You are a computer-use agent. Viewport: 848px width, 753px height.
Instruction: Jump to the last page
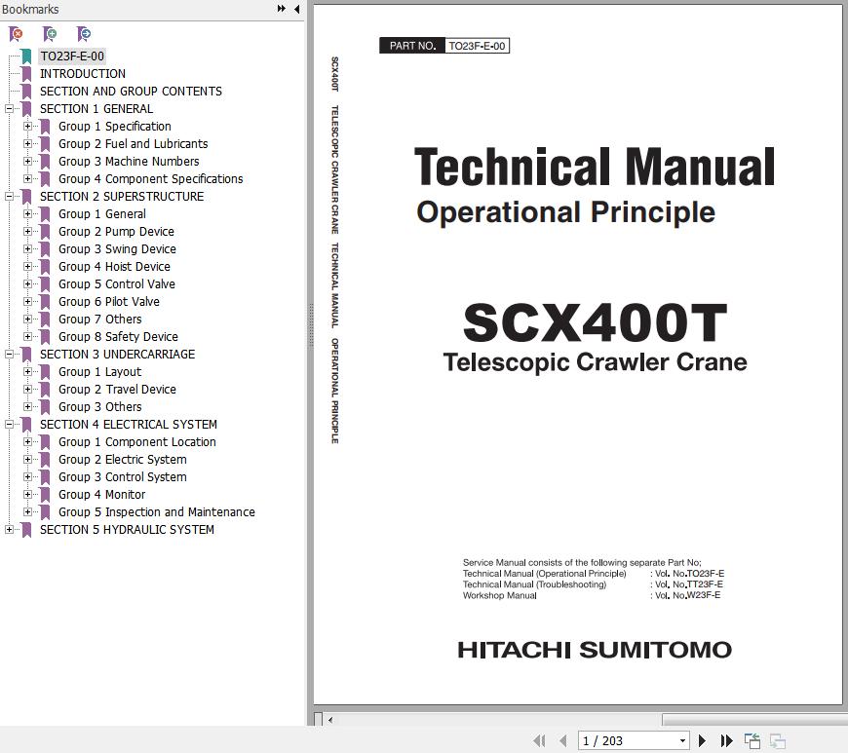726,741
